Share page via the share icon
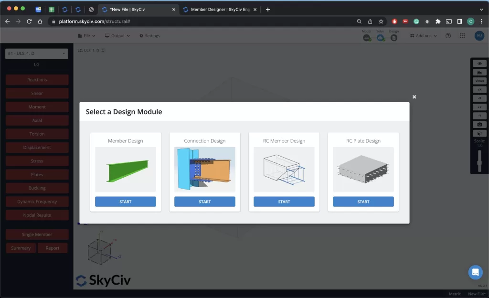Image resolution: width=489 pixels, height=298 pixels. click(x=370, y=21)
